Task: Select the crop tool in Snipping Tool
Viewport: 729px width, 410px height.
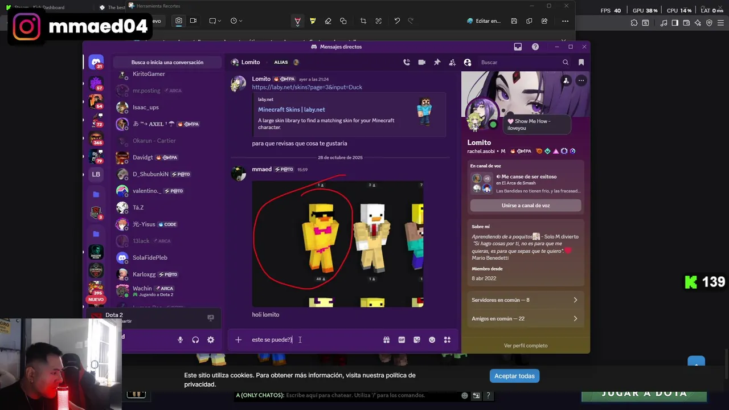Action: point(363,21)
